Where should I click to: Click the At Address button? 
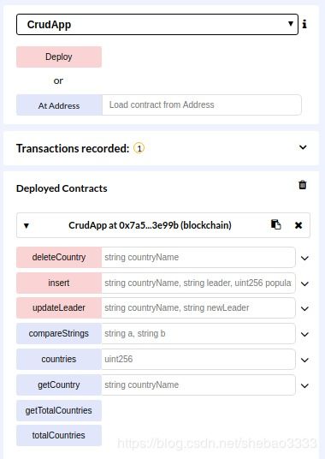pyautogui.click(x=59, y=105)
